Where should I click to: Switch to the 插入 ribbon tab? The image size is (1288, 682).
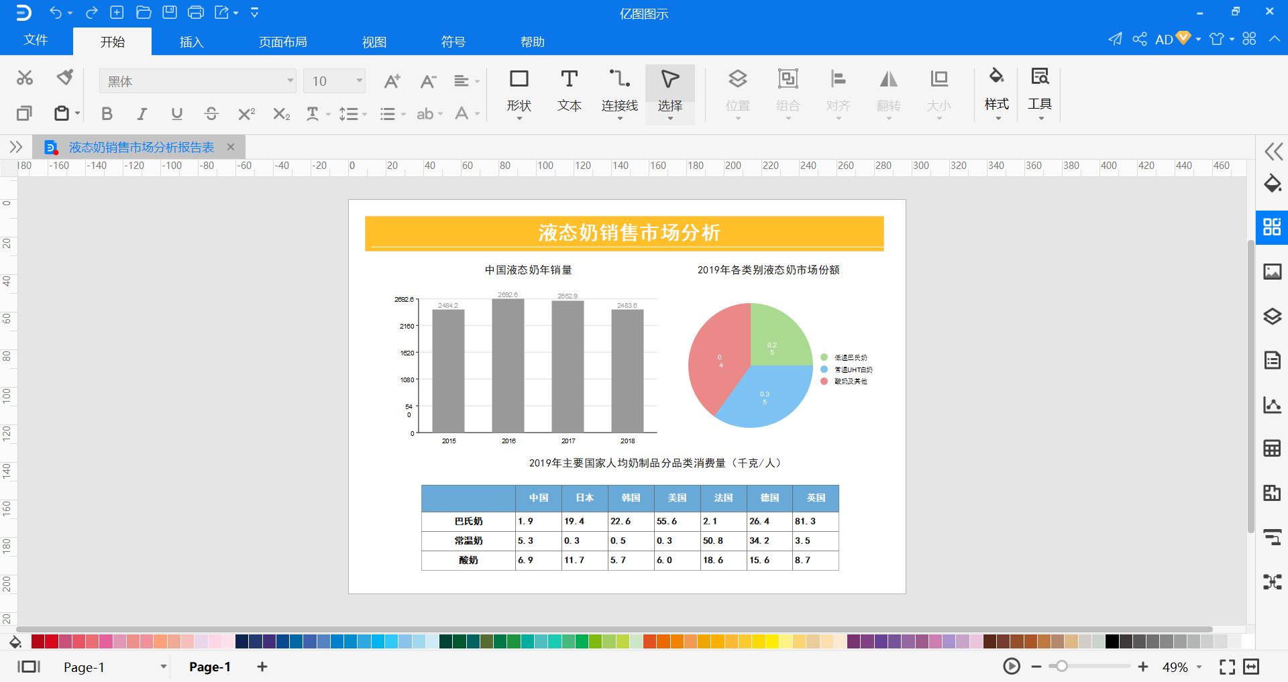[x=191, y=42]
